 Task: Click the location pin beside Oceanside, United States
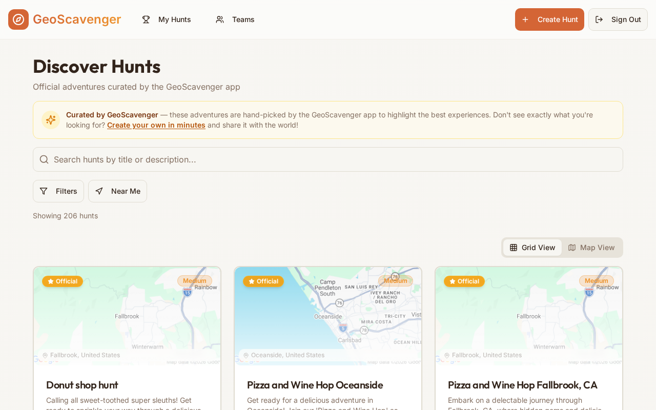pyautogui.click(x=246, y=355)
